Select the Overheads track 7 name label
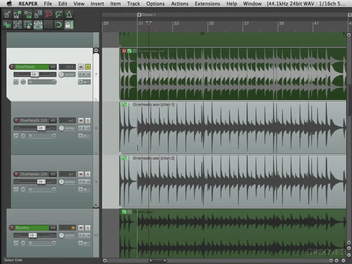 (x=32, y=67)
